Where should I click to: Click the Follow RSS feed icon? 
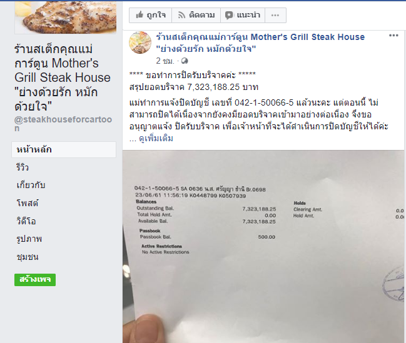tap(181, 15)
